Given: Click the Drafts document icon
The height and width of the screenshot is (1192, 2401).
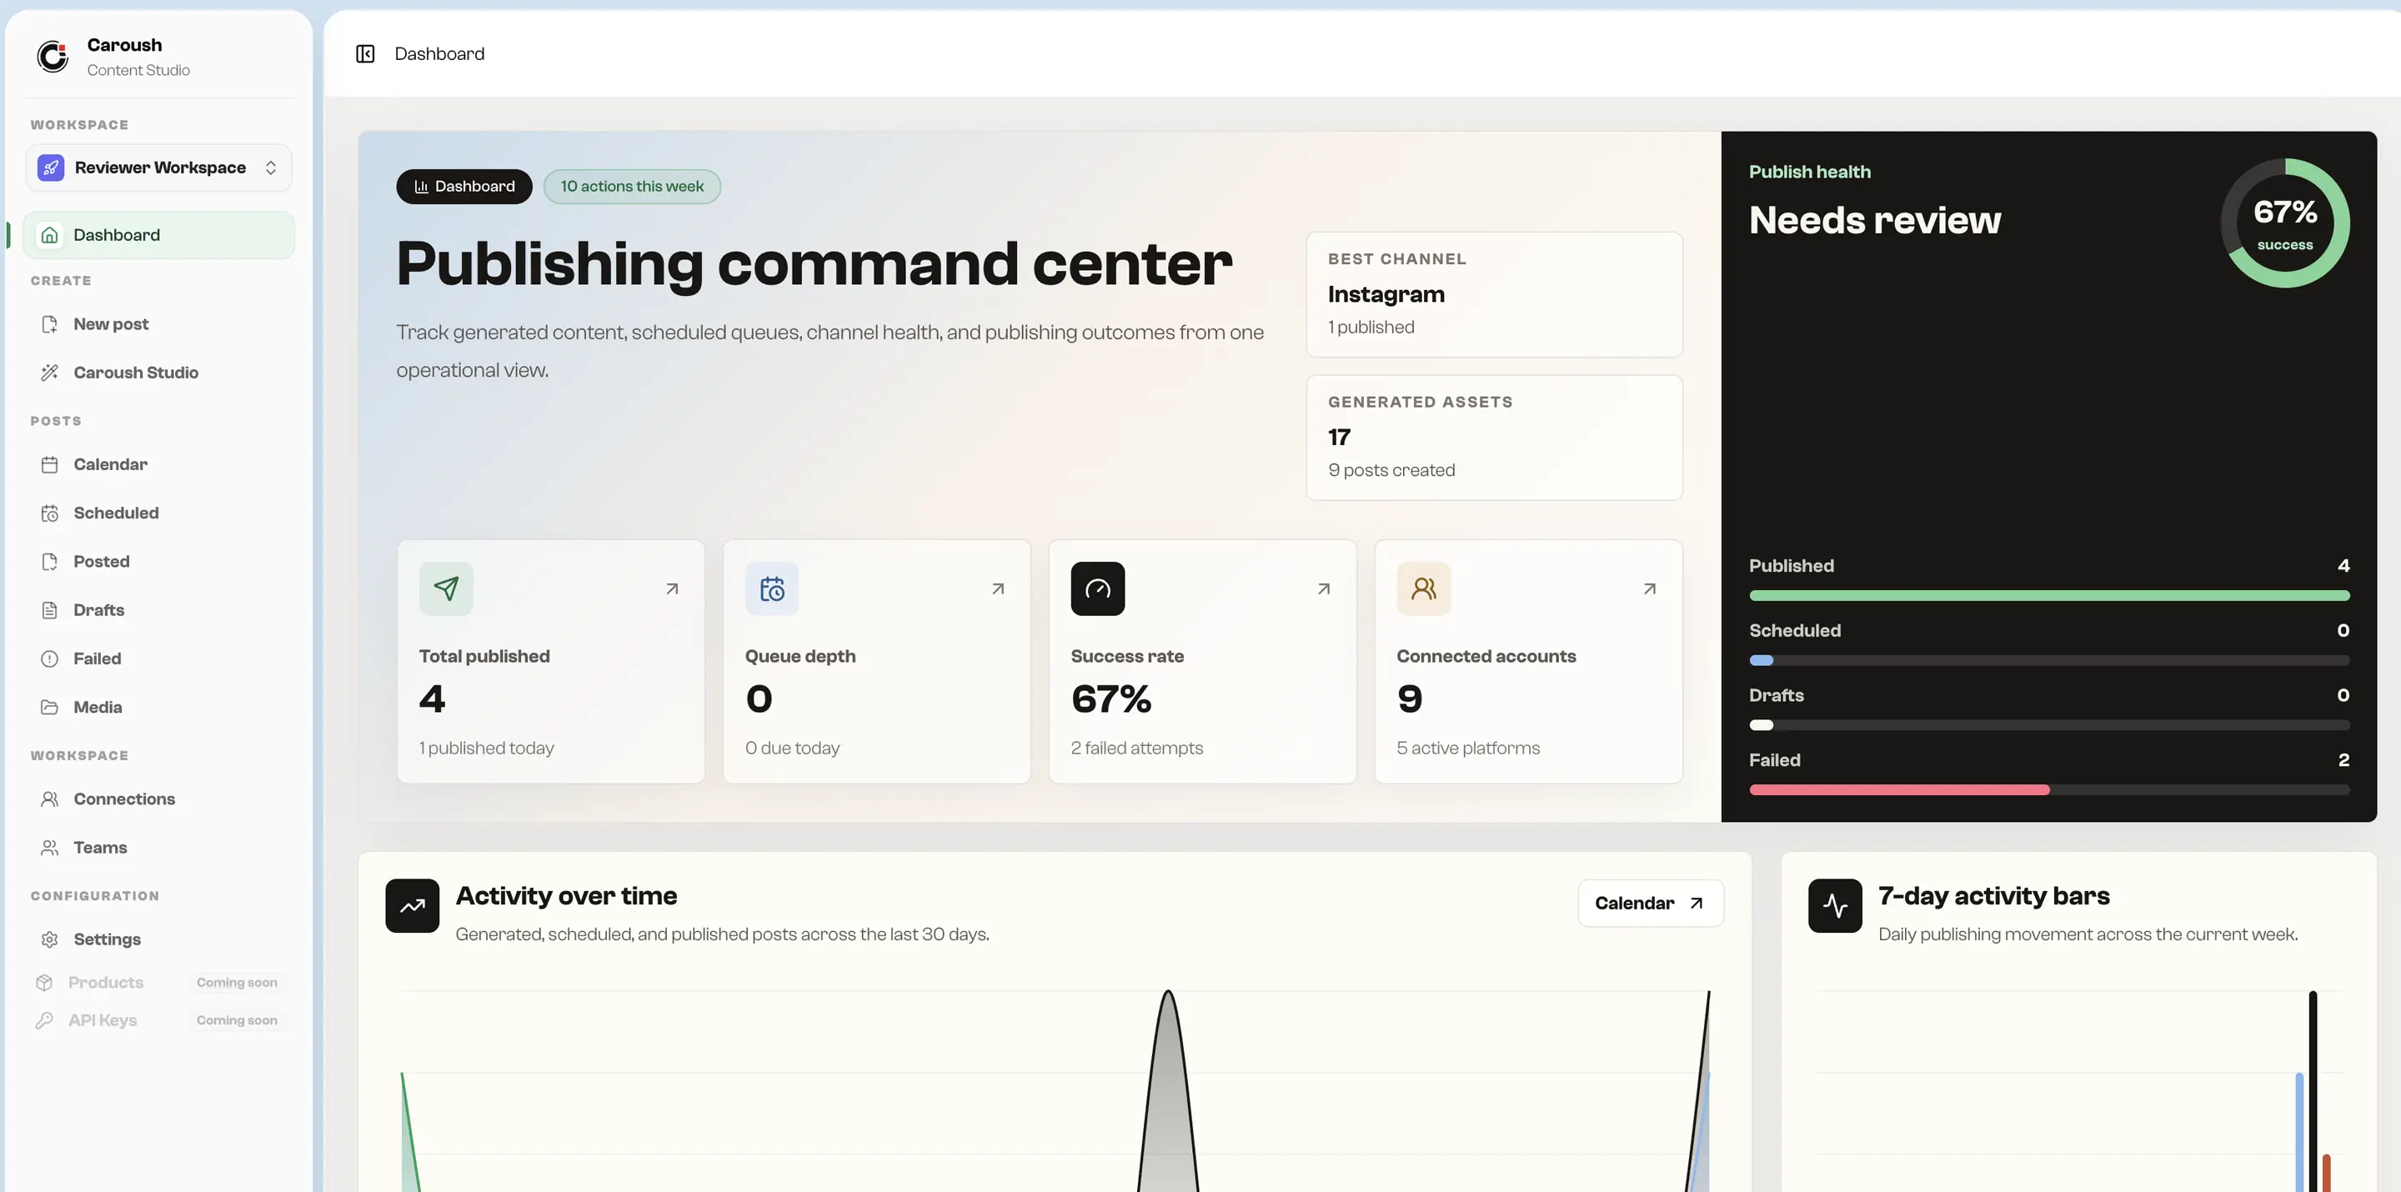Looking at the screenshot, I should [x=49, y=609].
